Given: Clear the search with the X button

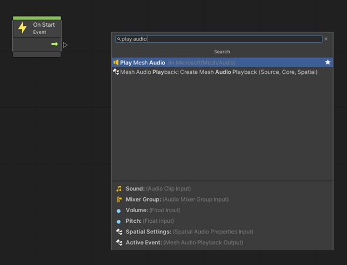Looking at the screenshot, I should [326, 39].
